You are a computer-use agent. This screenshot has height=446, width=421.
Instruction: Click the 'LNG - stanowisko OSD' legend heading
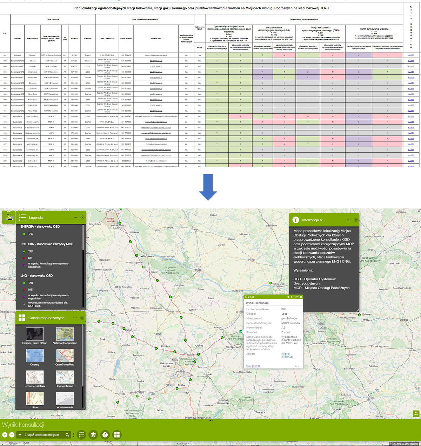tap(36, 276)
